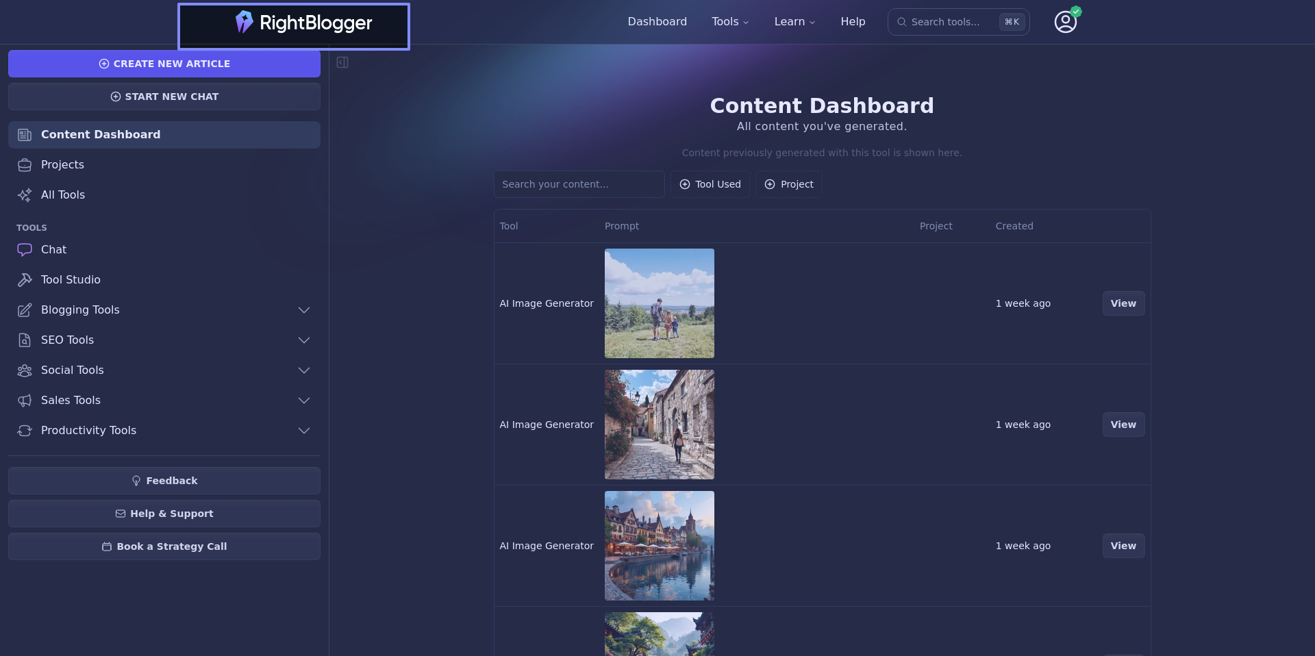Click the Projects briefcase icon
The width and height of the screenshot is (1315, 656).
pos(25,165)
